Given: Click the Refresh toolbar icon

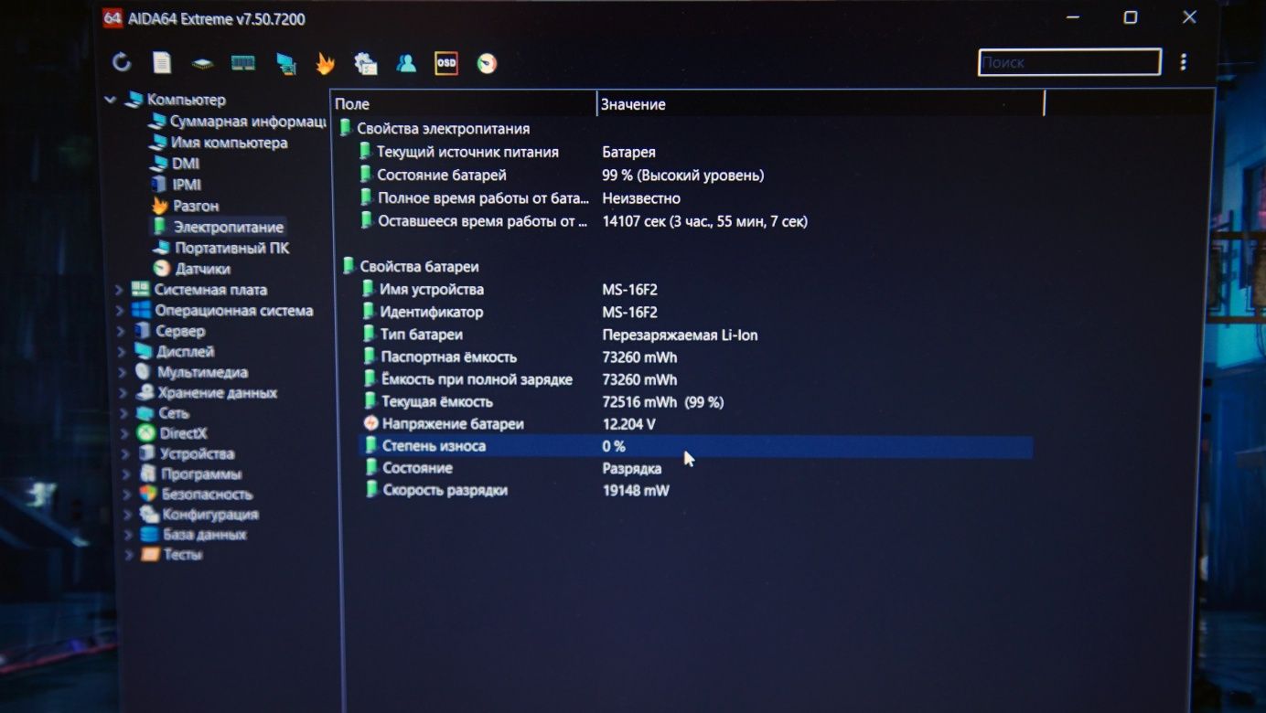Looking at the screenshot, I should pyautogui.click(x=122, y=62).
